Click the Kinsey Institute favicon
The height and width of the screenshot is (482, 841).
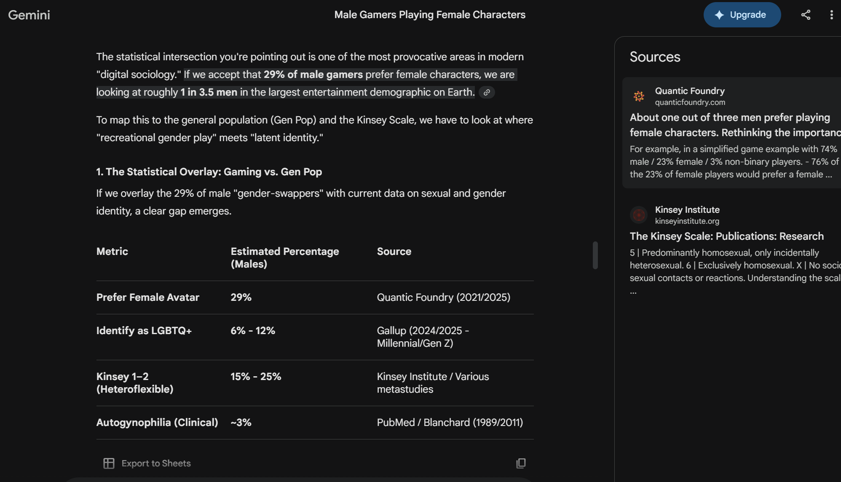[x=639, y=215]
